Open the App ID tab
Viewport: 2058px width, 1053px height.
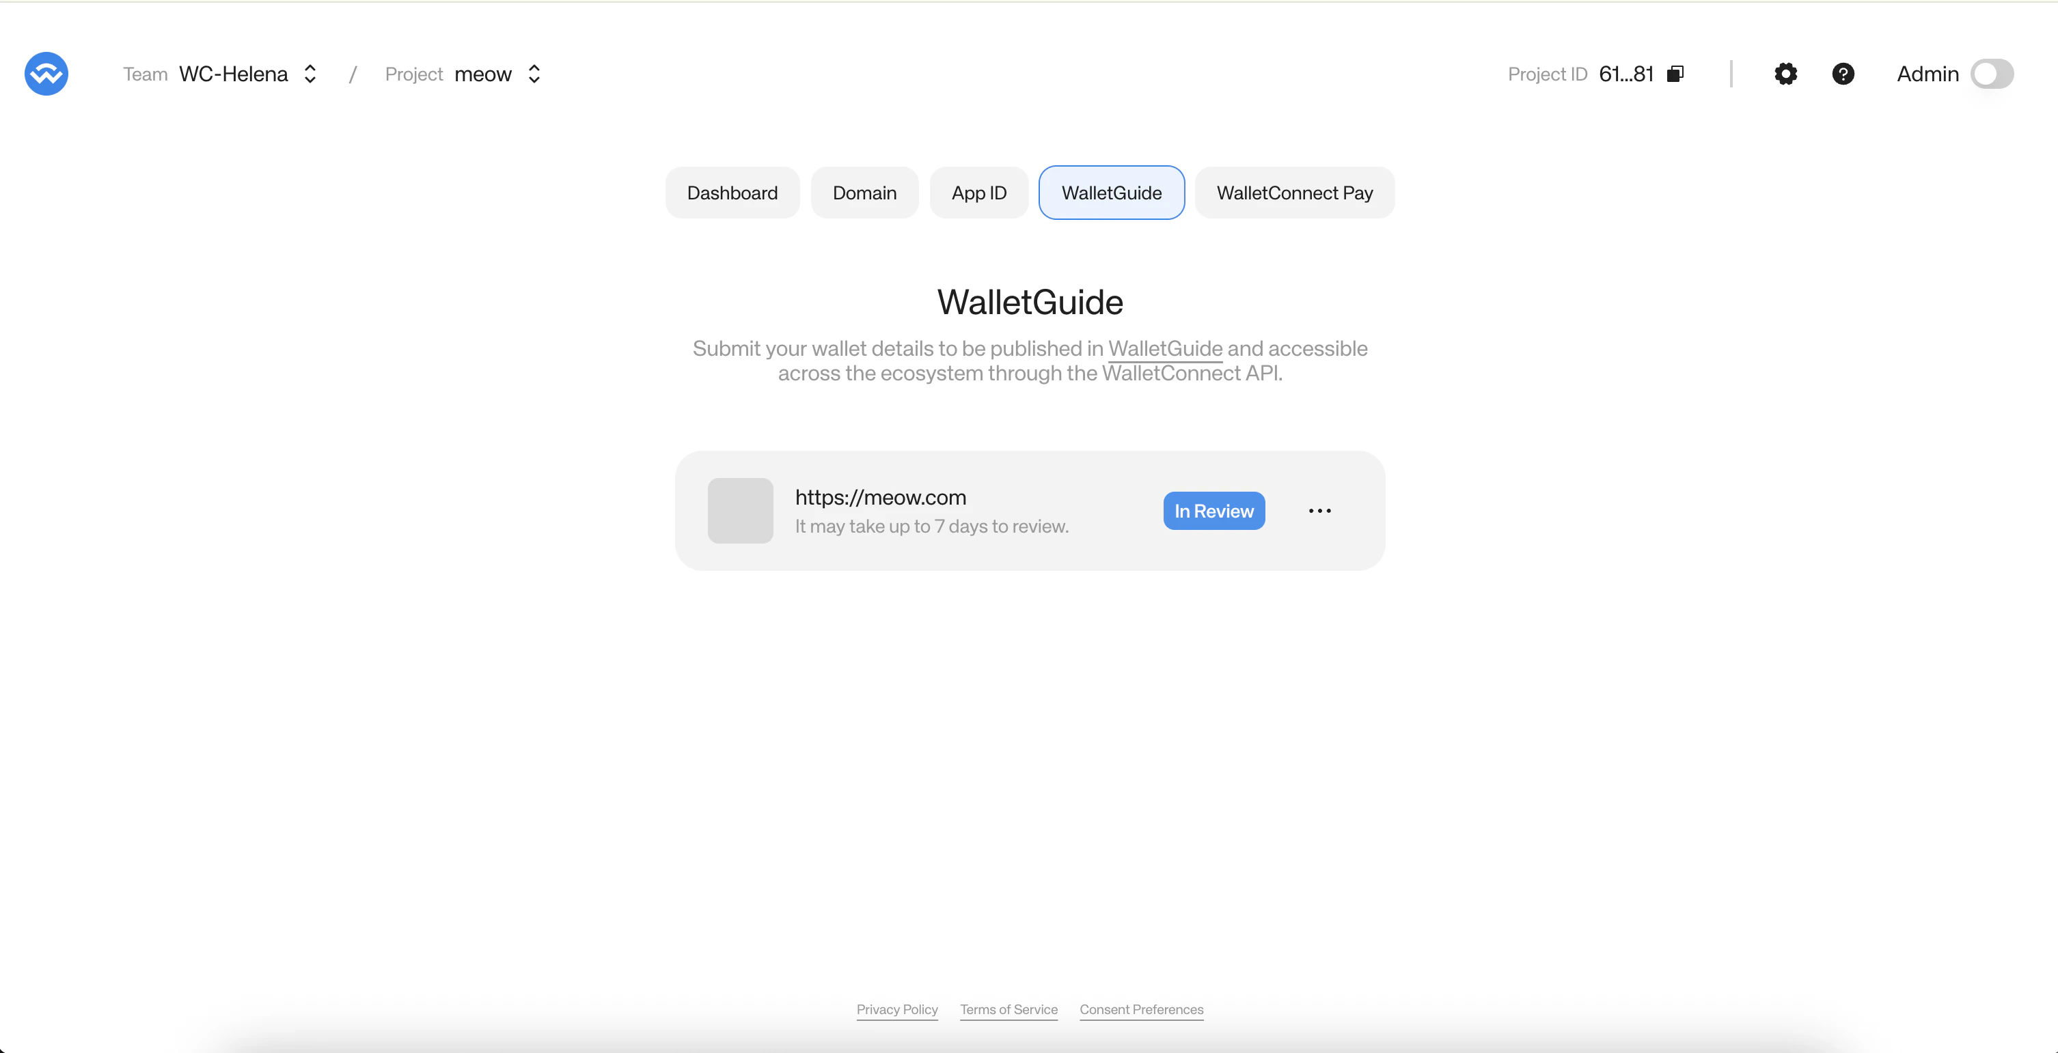(x=978, y=193)
